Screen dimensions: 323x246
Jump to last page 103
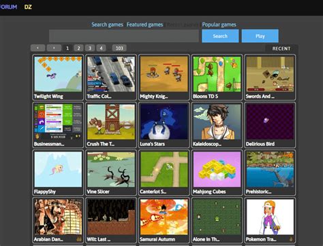click(119, 48)
